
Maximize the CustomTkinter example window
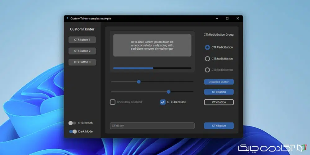click(x=227, y=19)
